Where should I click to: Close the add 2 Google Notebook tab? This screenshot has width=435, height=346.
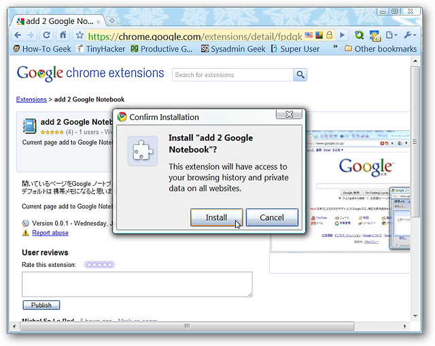pos(98,22)
